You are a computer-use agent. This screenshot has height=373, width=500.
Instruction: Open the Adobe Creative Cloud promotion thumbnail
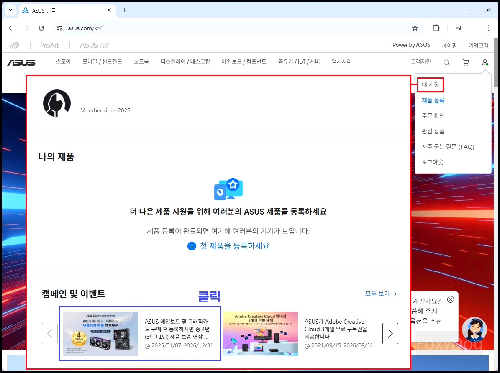[x=260, y=333]
